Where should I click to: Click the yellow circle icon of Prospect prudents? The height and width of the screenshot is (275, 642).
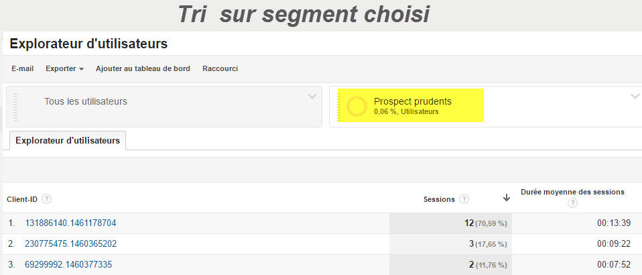click(357, 106)
